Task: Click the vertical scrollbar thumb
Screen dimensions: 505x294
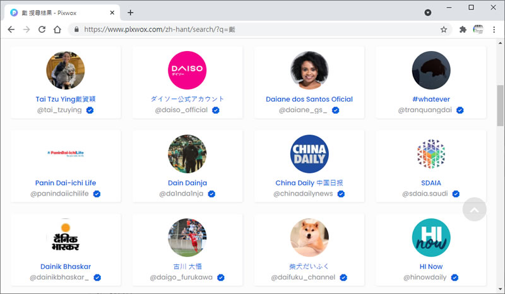Action: tap(500, 105)
